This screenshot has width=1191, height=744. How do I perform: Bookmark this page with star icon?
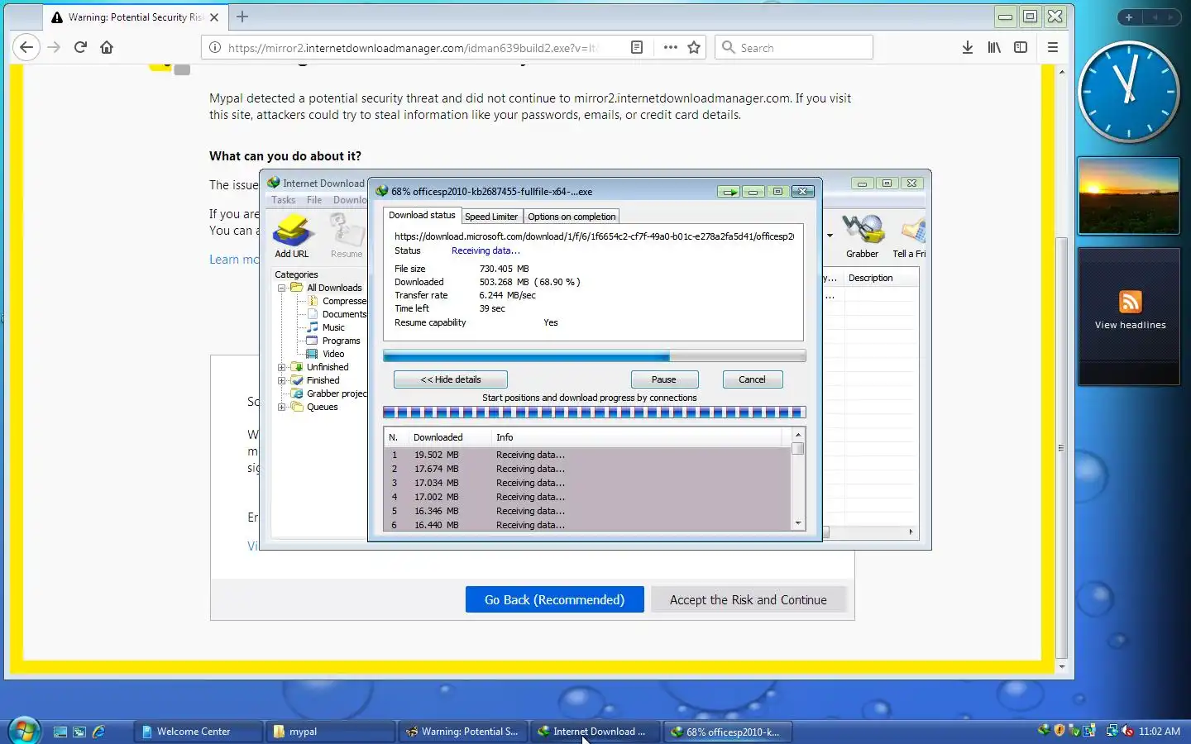coord(694,47)
